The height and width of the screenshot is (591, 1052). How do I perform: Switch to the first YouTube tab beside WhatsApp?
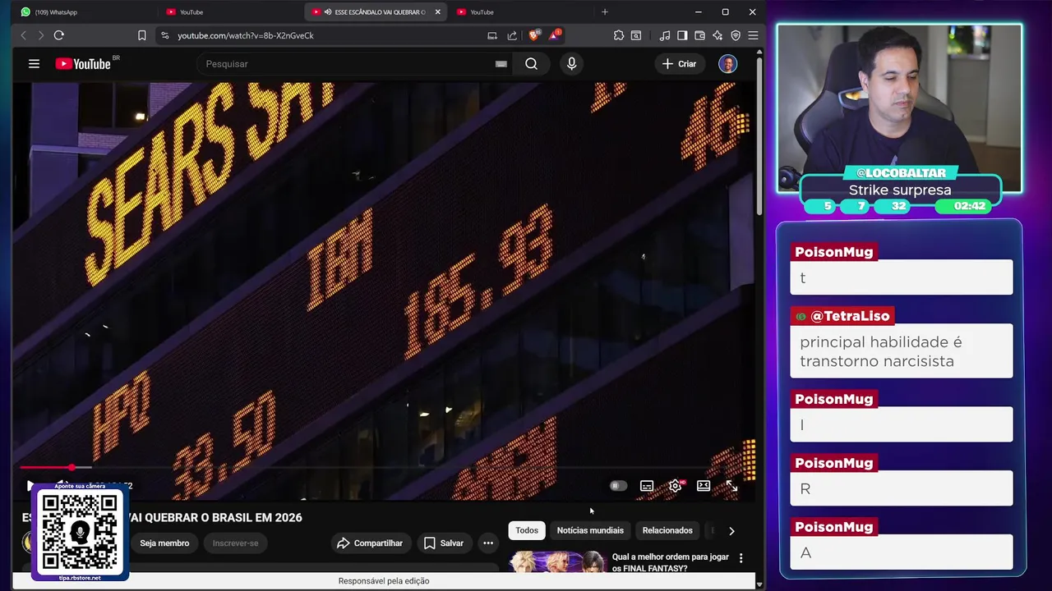pos(229,12)
